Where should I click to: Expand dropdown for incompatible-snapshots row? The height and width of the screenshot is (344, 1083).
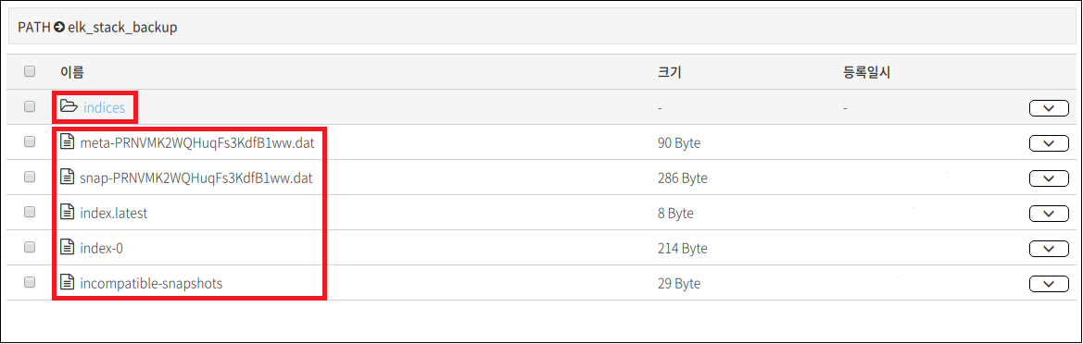click(1049, 283)
